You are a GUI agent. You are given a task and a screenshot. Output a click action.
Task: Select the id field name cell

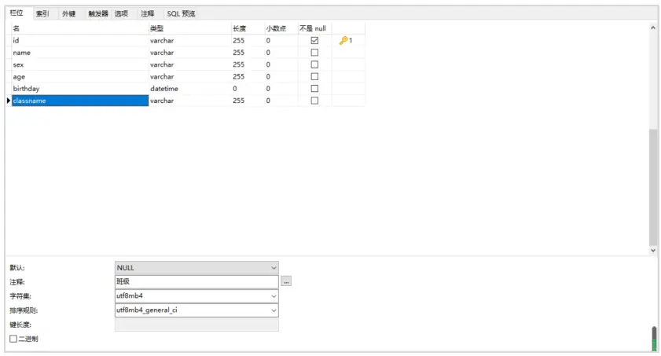click(79, 40)
